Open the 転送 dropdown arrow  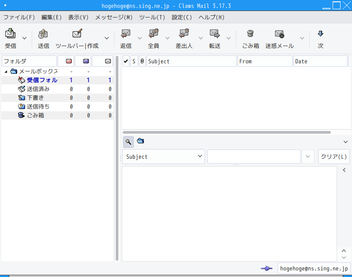(228, 38)
